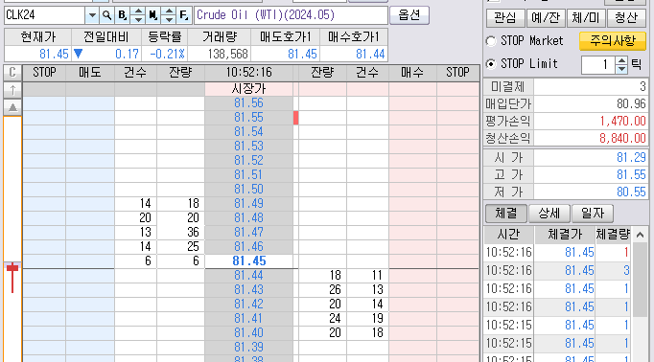Click the CLK24 symbol input field
This screenshot has height=362, width=654.
[45, 15]
